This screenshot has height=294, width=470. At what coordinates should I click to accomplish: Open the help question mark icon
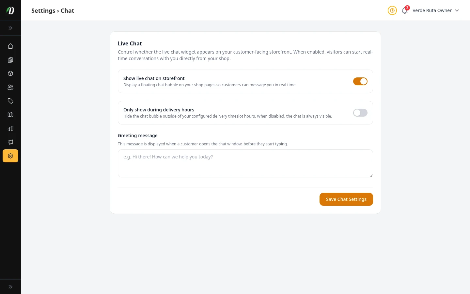click(392, 10)
